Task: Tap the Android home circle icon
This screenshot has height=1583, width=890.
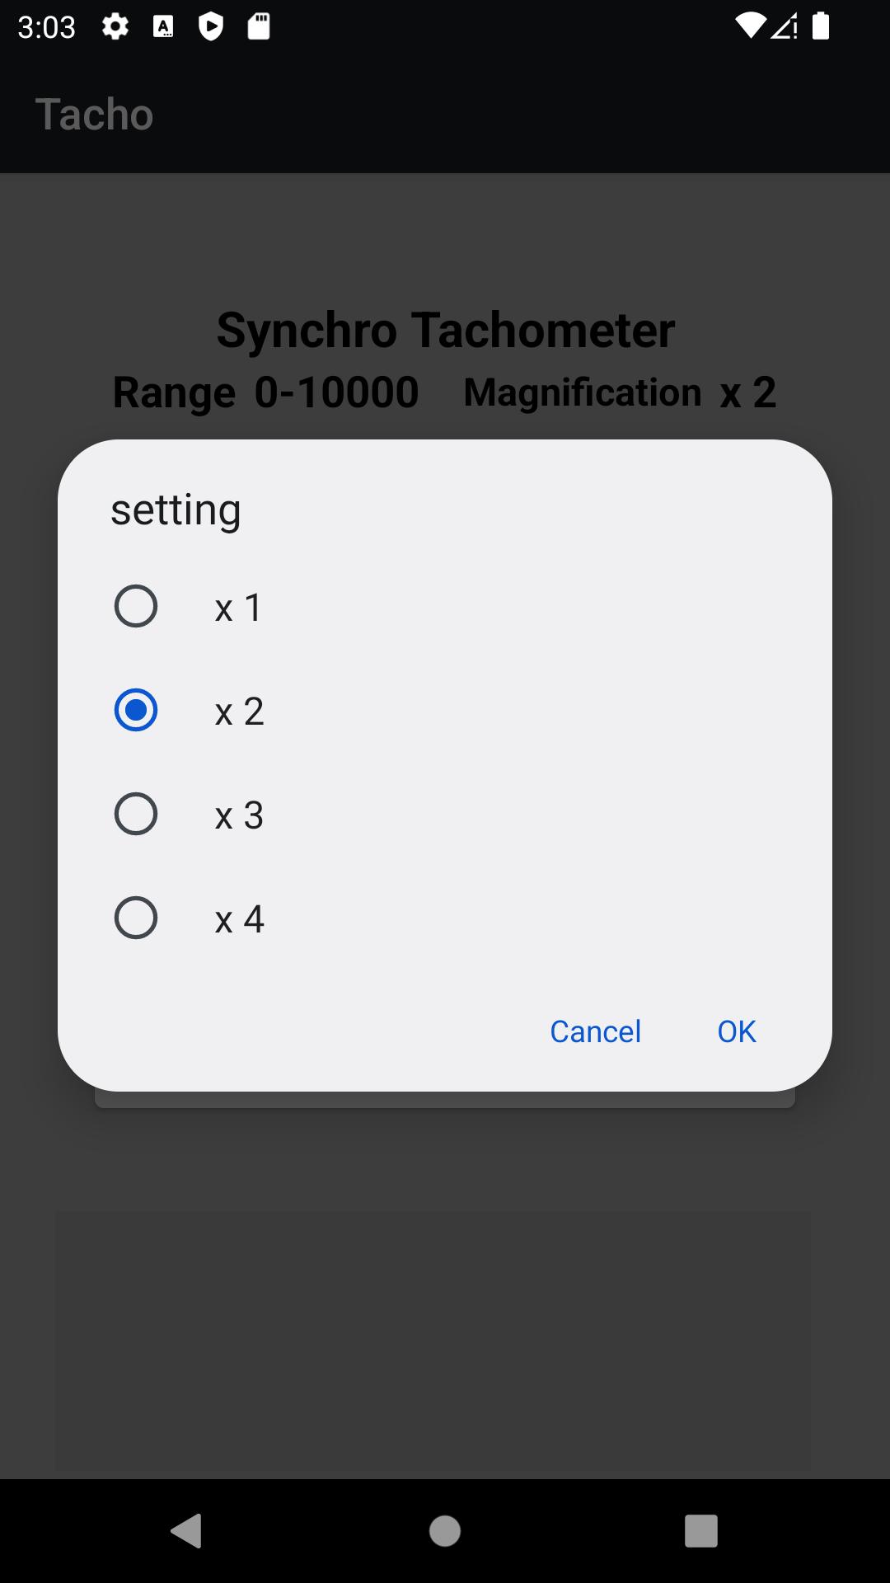Action: [445, 1531]
